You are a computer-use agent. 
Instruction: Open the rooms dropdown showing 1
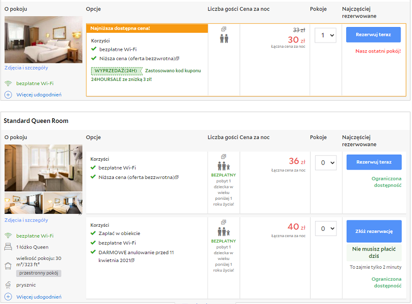(326, 35)
